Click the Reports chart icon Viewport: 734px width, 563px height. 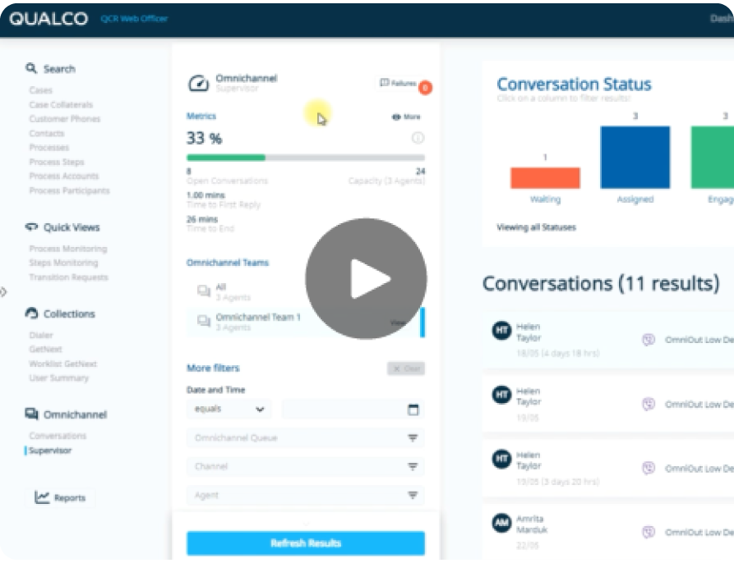click(43, 497)
